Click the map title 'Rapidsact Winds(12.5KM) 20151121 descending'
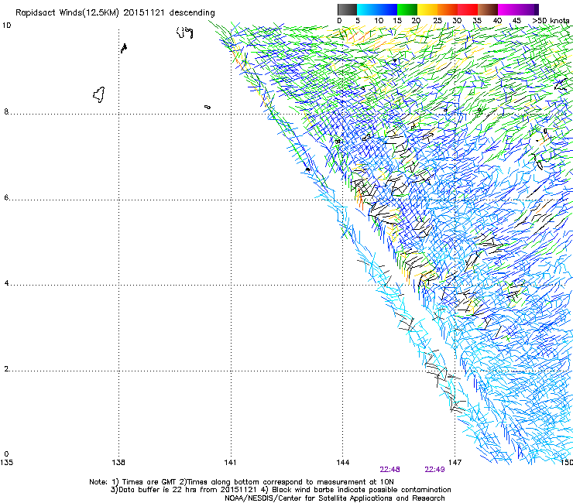The height and width of the screenshot is (503, 573). pos(115,12)
